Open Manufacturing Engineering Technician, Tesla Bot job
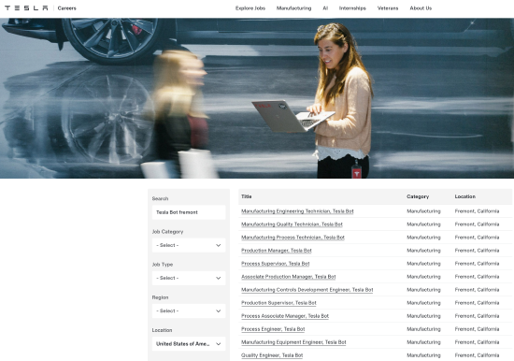The width and height of the screenshot is (514, 361). coord(297,211)
